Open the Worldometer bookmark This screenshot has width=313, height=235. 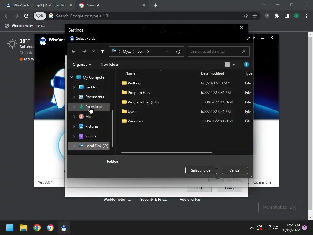(x=25, y=26)
